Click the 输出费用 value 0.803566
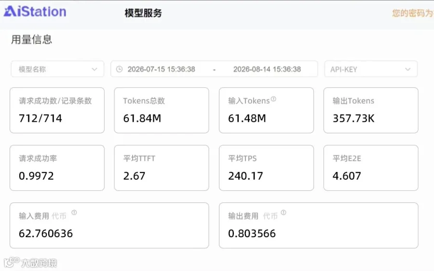 pyautogui.click(x=252, y=233)
